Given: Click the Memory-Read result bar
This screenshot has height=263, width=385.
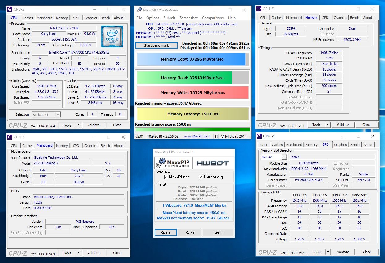Looking at the screenshot, I should click(193, 78).
